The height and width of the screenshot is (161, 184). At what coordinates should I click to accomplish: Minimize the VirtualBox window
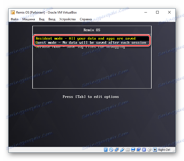point(146,12)
